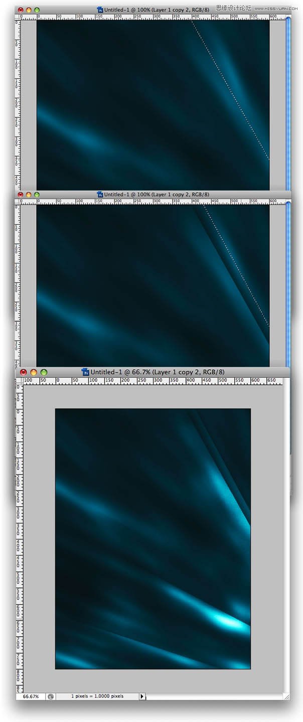Click the zoom percentage field showing 66.67%
This screenshot has height=722, width=303.
click(x=31, y=696)
